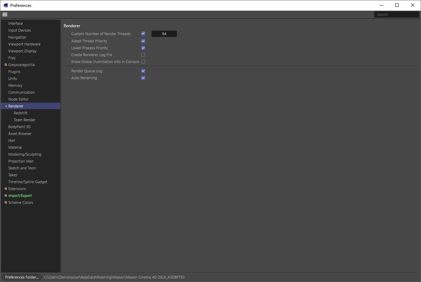Click the render threads value field
421x282 pixels.
click(x=164, y=34)
